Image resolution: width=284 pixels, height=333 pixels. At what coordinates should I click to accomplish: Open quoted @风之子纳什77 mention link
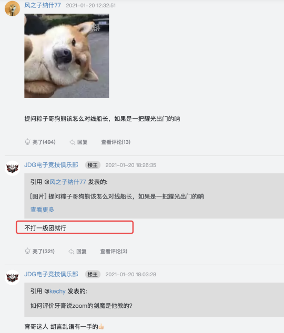[65, 182]
